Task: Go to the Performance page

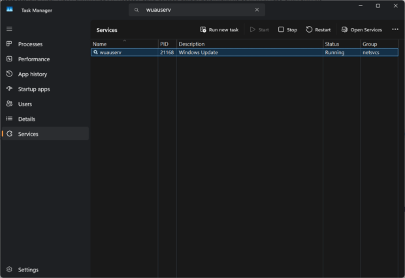Action: [x=33, y=59]
